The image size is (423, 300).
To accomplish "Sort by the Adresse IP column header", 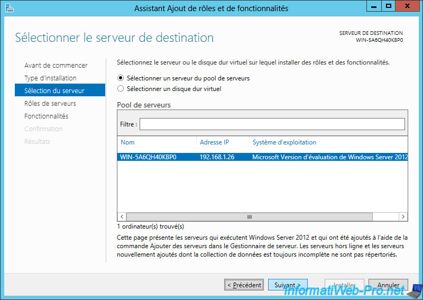I will pos(214,142).
